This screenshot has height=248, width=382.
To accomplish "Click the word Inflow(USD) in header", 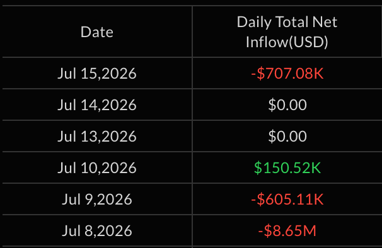I will 287,42.
